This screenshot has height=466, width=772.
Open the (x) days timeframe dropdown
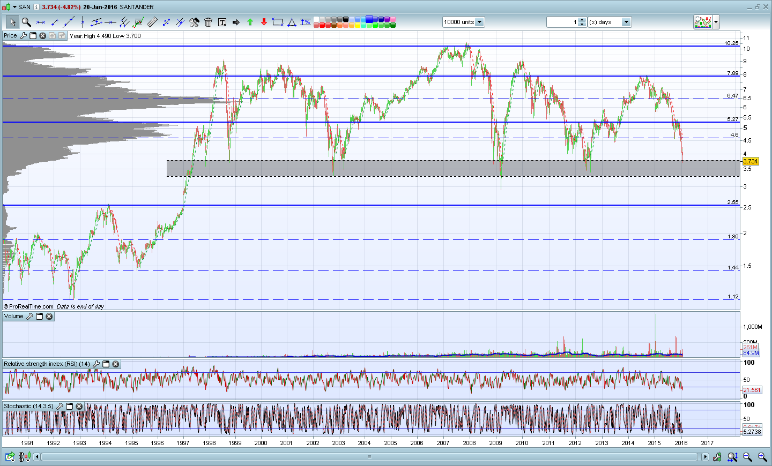(626, 22)
